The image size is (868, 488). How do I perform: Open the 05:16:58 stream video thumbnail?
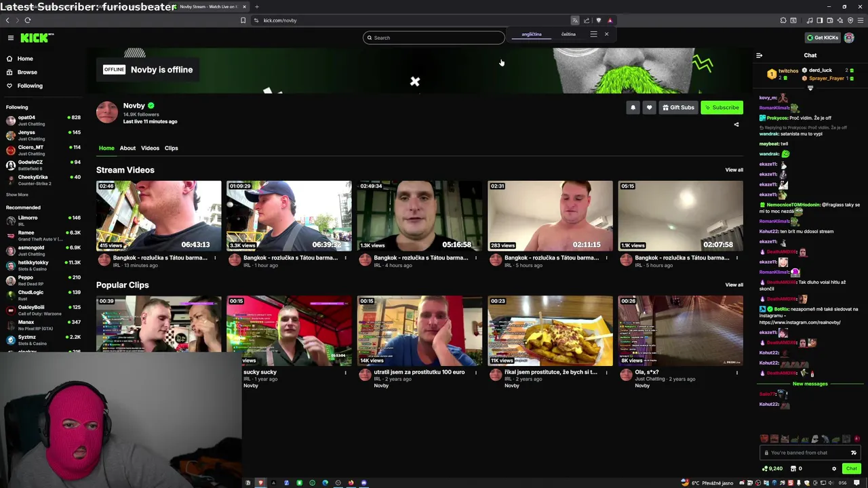coord(420,216)
